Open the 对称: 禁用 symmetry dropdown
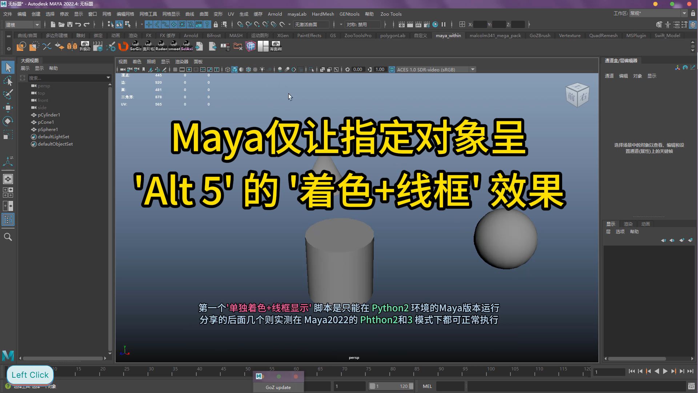Viewport: 698px width, 393px height. [363, 24]
